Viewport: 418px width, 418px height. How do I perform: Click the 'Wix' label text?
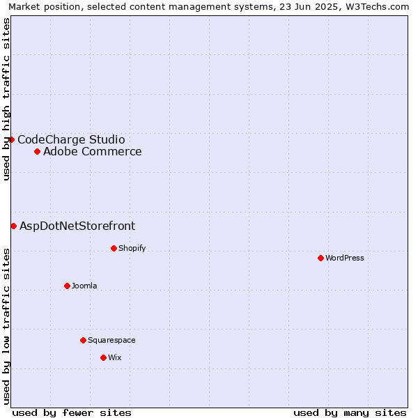coord(115,357)
